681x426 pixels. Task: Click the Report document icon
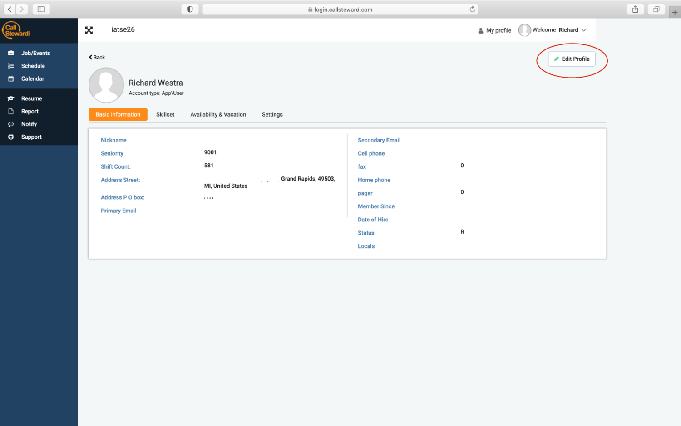[11, 111]
